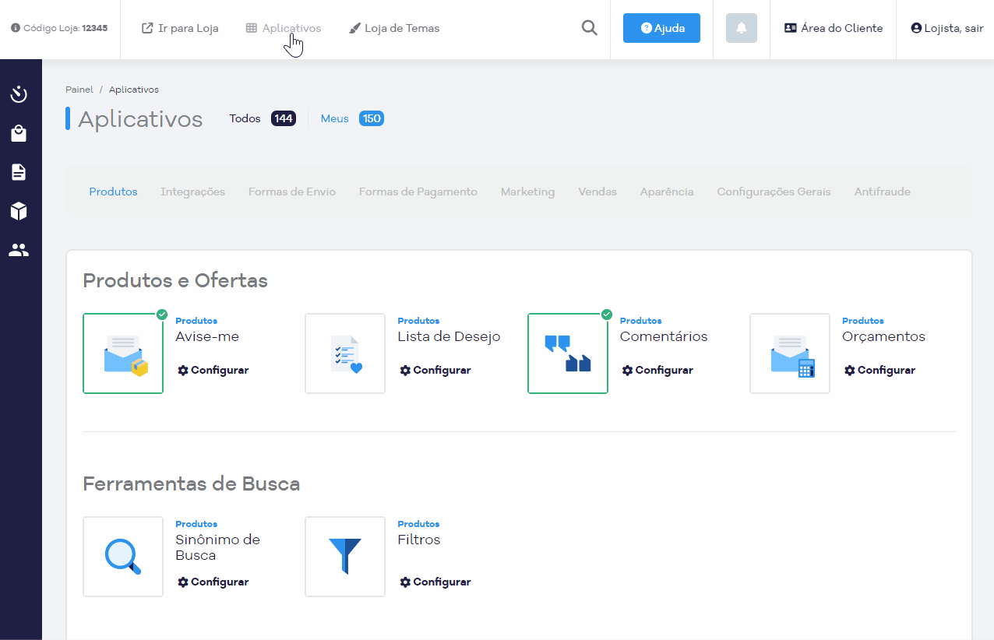Switch to the Formas de Pagamento tab

418,192
